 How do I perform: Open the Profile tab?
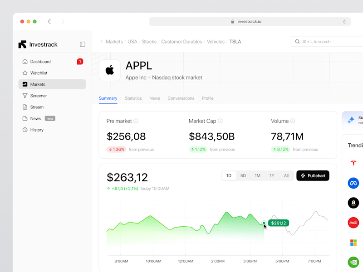click(x=208, y=98)
